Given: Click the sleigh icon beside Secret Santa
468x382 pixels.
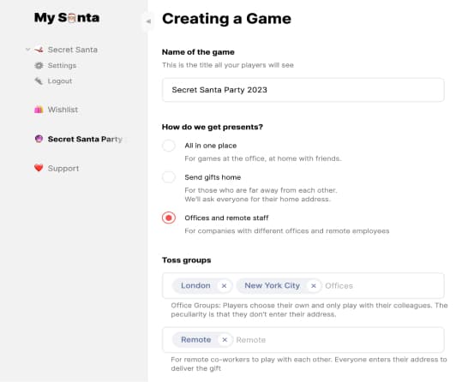Looking at the screenshot, I should (39, 50).
